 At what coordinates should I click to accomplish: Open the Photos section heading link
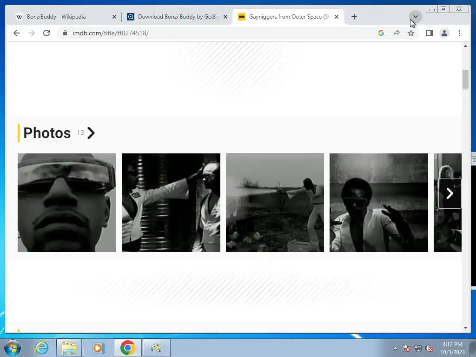tap(47, 133)
